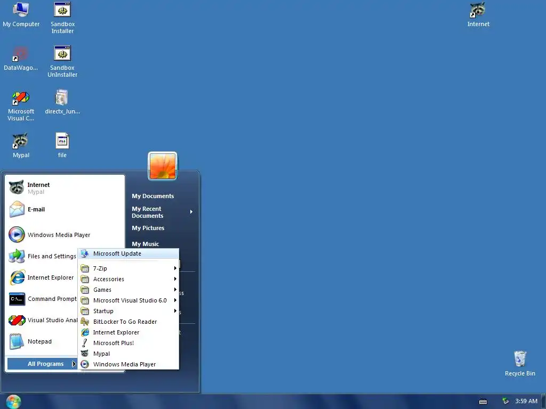Launch Windows Media Player pinned entry
The width and height of the screenshot is (546, 409).
click(x=65, y=235)
